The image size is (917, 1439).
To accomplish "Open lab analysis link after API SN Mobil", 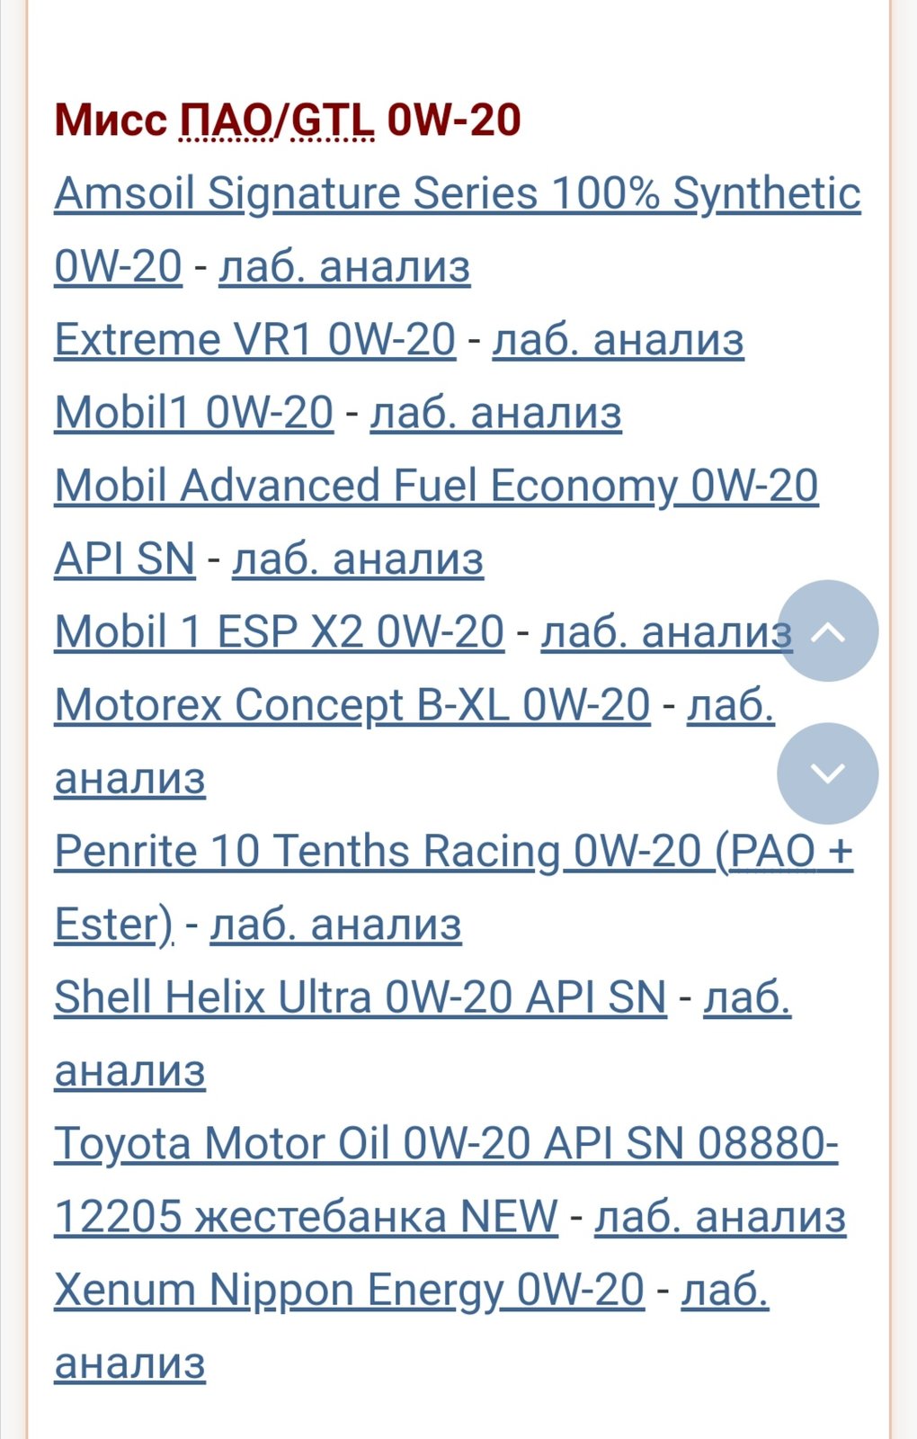I will point(358,559).
